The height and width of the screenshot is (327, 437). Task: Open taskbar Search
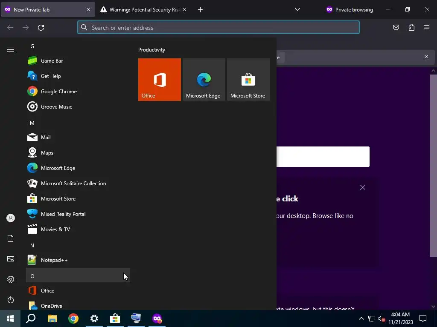pos(31,318)
